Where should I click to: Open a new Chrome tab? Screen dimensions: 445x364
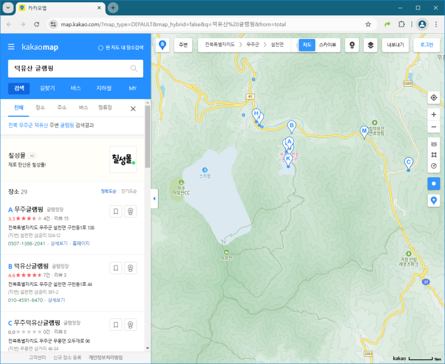113,8
